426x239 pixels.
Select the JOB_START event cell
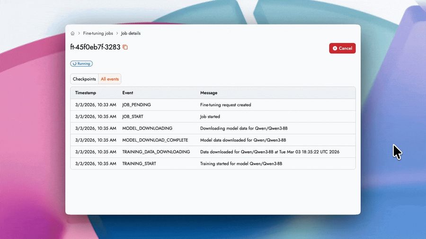[133, 117]
